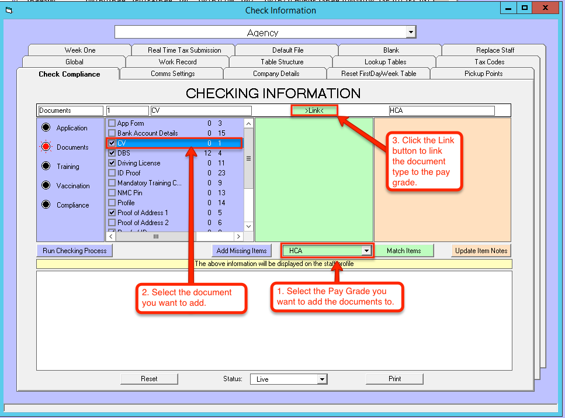Viewport: 565px width, 418px height.
Task: Uncheck the DBS document checkbox
Action: tap(112, 153)
